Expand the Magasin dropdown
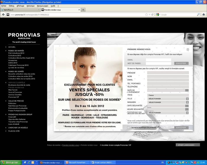 187,102
